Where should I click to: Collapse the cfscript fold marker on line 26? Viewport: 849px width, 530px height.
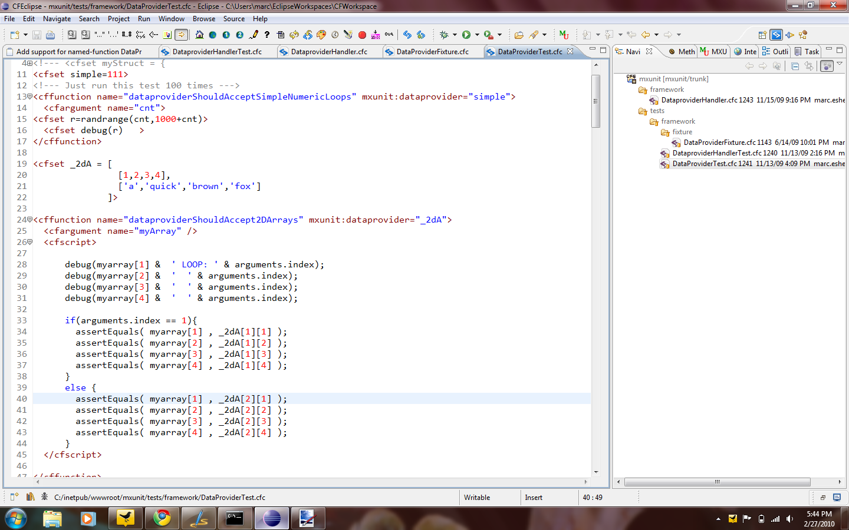(30, 242)
